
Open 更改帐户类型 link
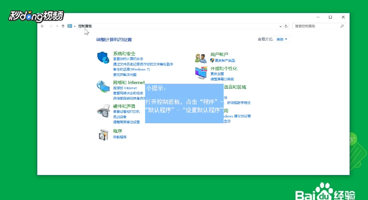coord(225,60)
